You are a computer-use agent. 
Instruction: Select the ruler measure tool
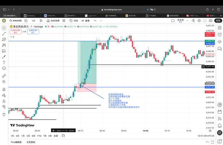(x=4, y=76)
